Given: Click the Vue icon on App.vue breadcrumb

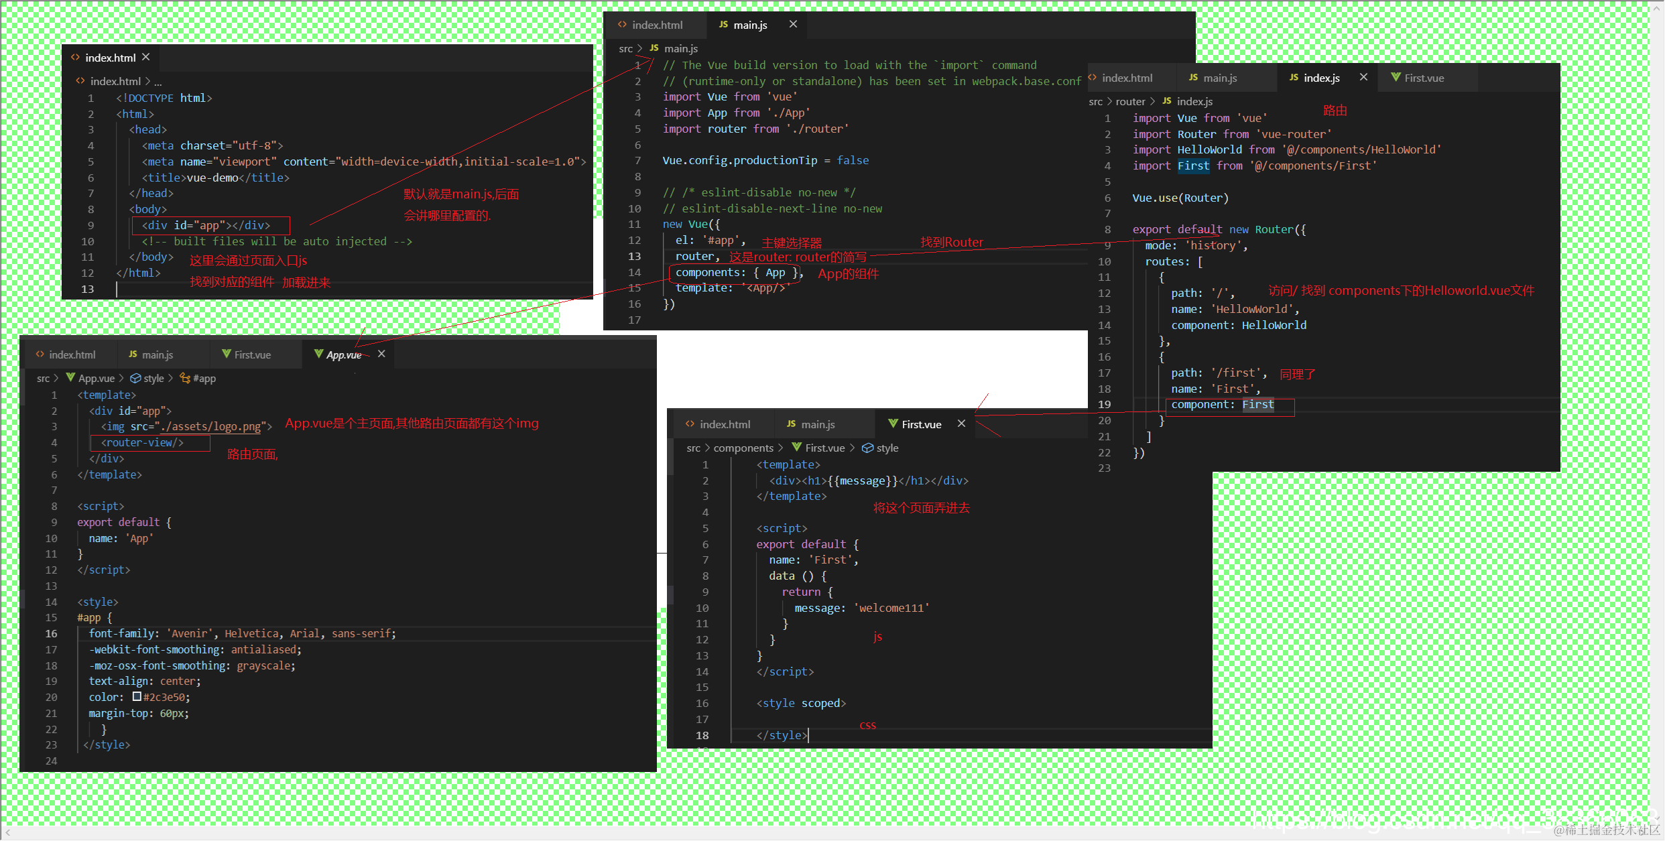Looking at the screenshot, I should point(70,377).
